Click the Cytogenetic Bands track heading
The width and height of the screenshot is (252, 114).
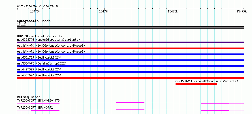[x=34, y=21]
